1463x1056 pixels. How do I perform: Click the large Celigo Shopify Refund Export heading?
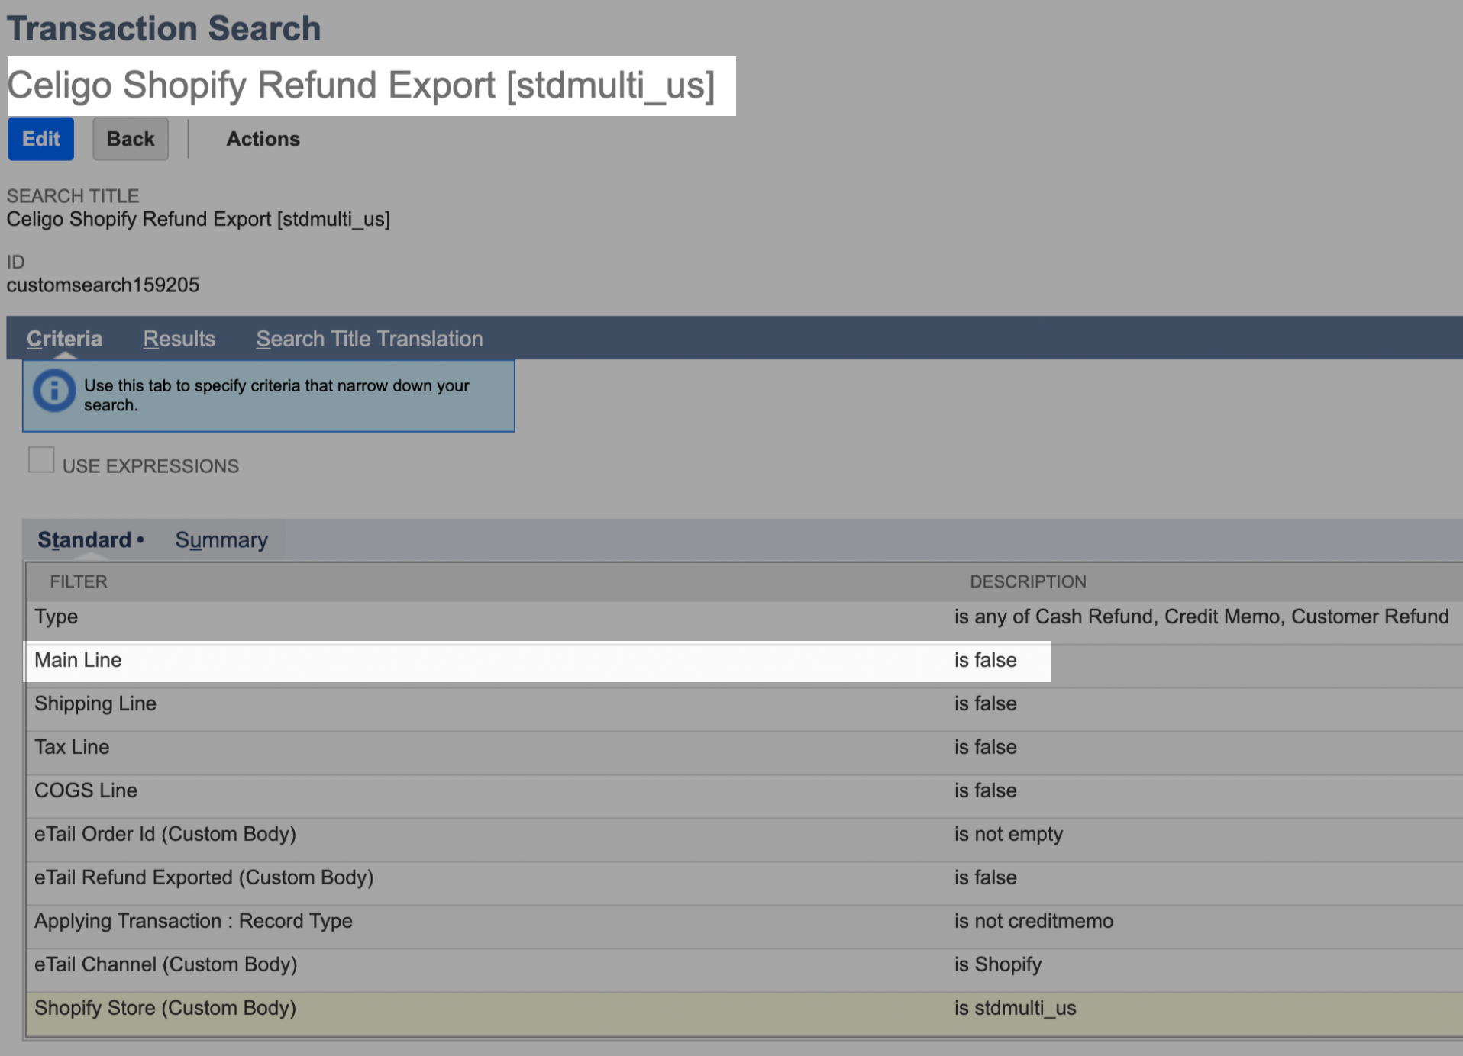(x=361, y=85)
